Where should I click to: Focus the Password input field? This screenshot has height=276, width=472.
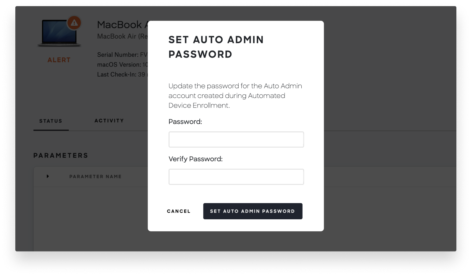click(x=236, y=139)
